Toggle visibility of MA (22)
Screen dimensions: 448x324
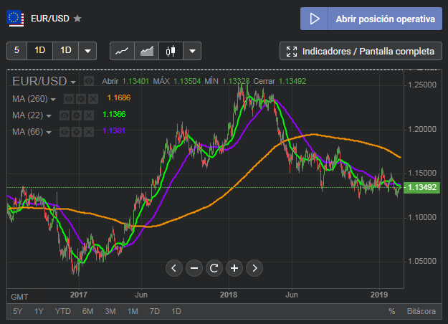65,115
